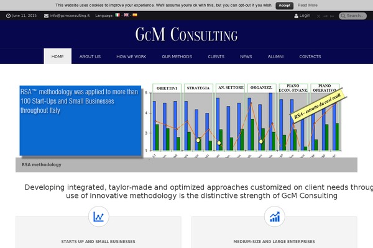Click the faint X icon right of Login

[x=318, y=16]
